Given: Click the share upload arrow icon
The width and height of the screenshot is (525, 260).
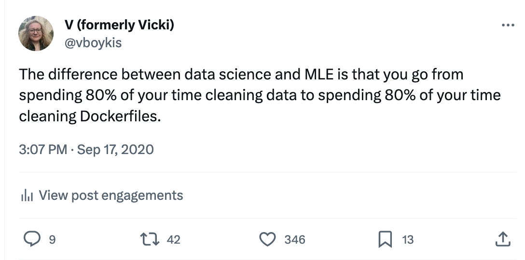Looking at the screenshot, I should 502,239.
